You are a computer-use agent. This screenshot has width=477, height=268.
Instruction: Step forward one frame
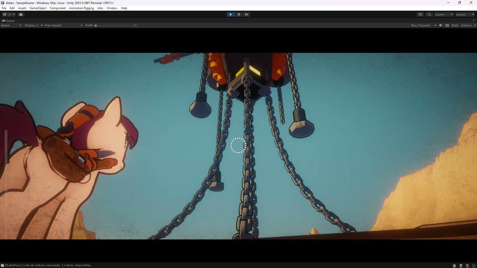click(x=246, y=14)
